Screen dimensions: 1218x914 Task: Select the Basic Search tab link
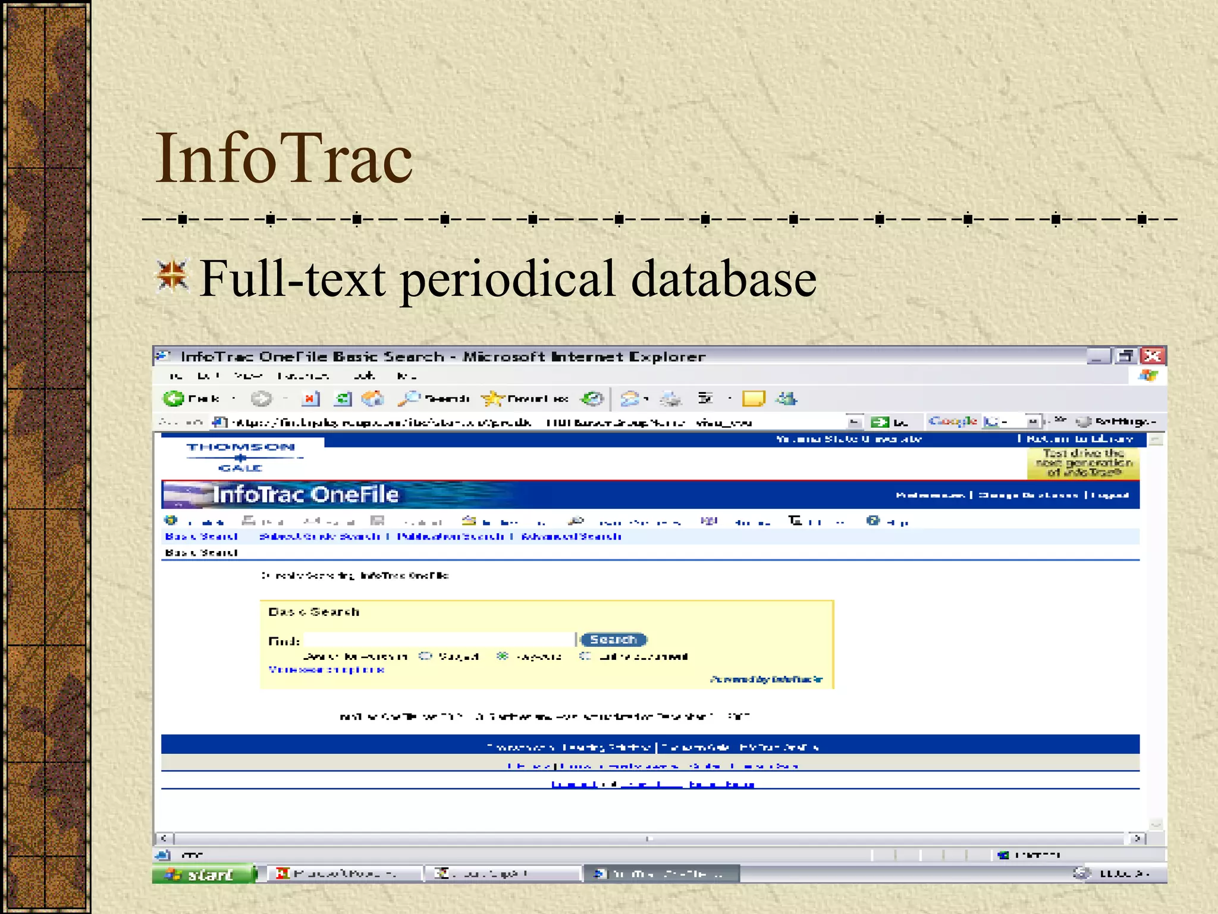[x=201, y=536]
